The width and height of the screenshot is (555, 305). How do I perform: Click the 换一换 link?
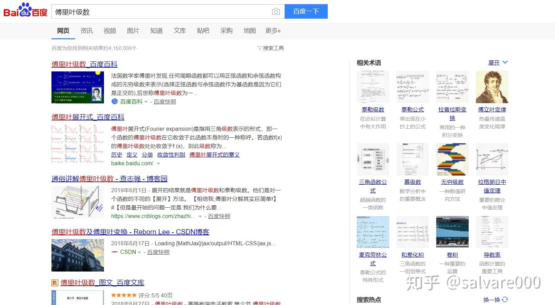pyautogui.click(x=492, y=300)
